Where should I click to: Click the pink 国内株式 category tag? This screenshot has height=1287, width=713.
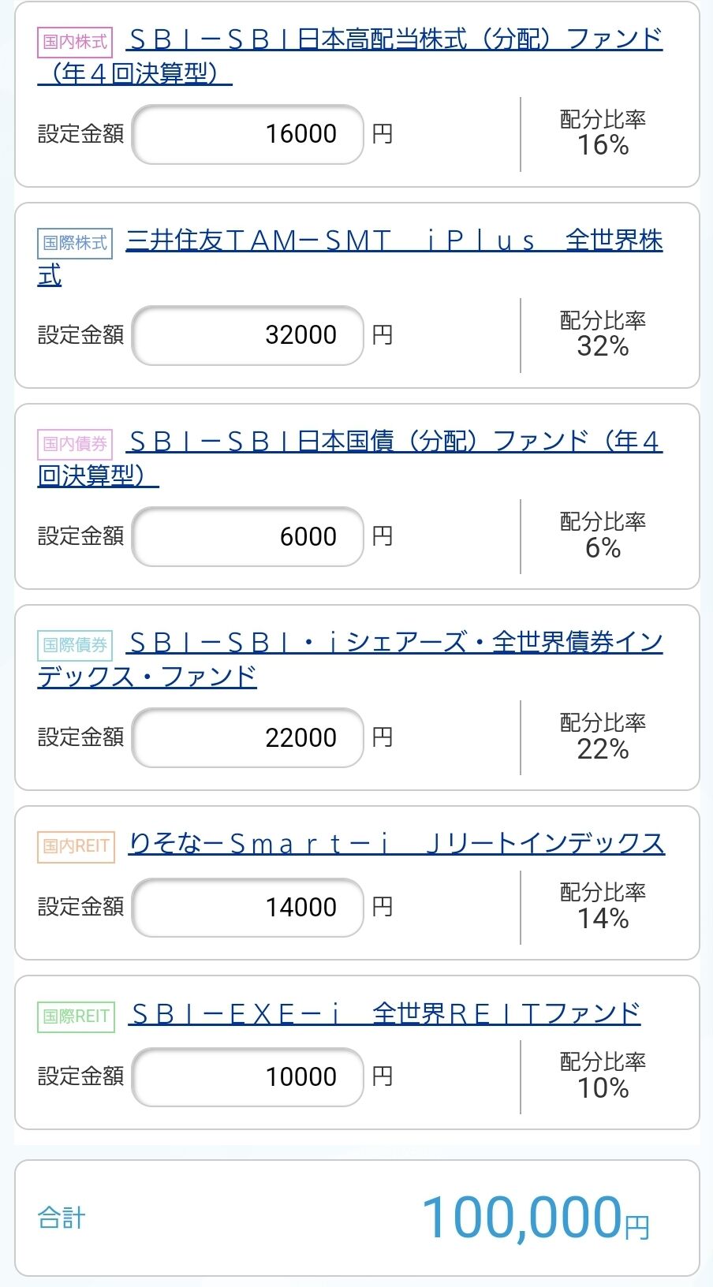[75, 42]
